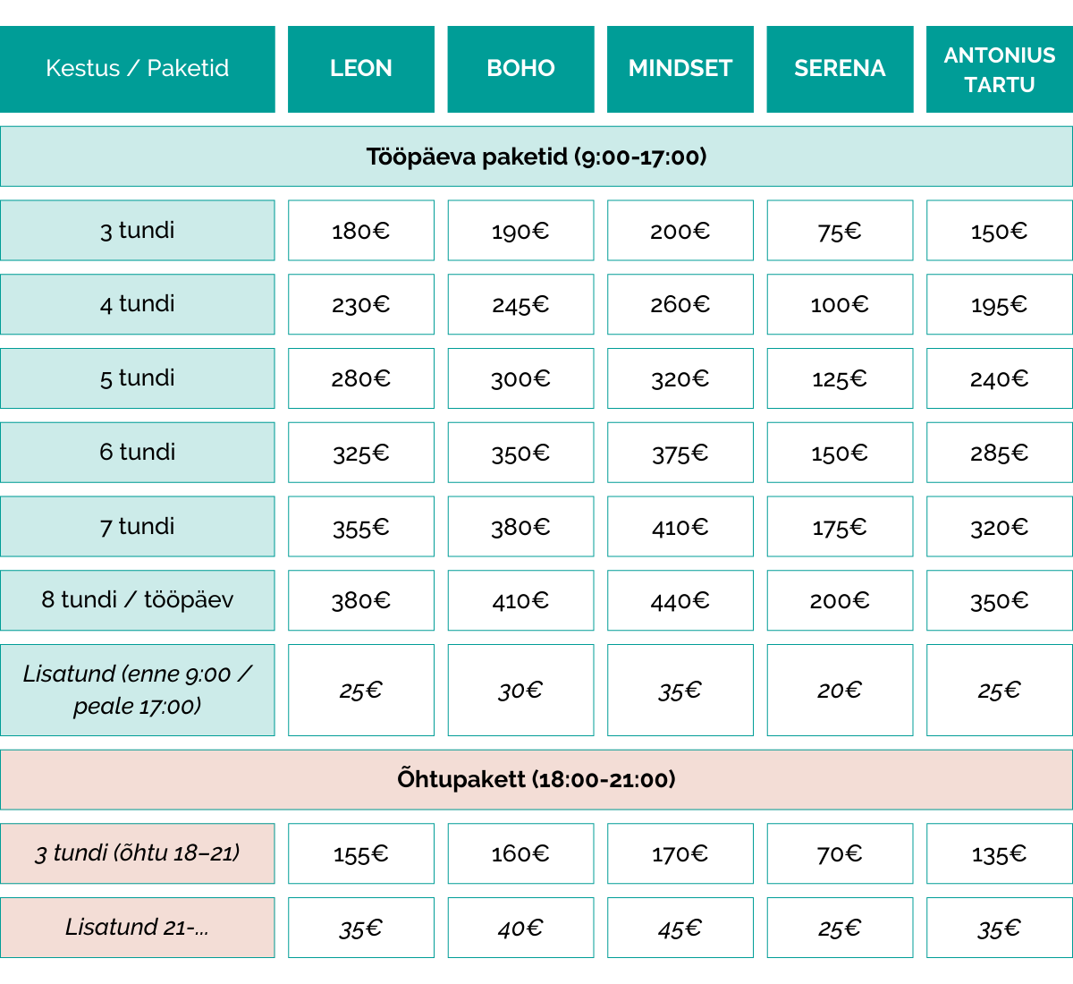Image resolution: width=1073 pixels, height=984 pixels.
Task: Click the ANTONIUS TARTU header
Action: (x=1000, y=69)
